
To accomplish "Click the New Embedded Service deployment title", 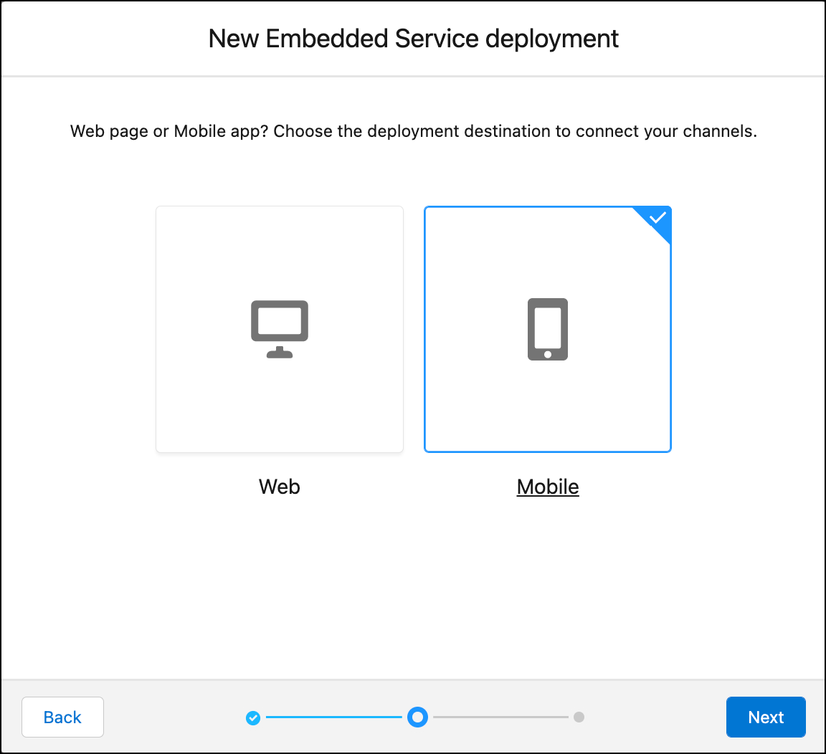I will coord(413,39).
